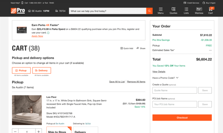Screen dimensions: 223x133
Task: Open the Lists icon in header
Action: click(186, 11)
